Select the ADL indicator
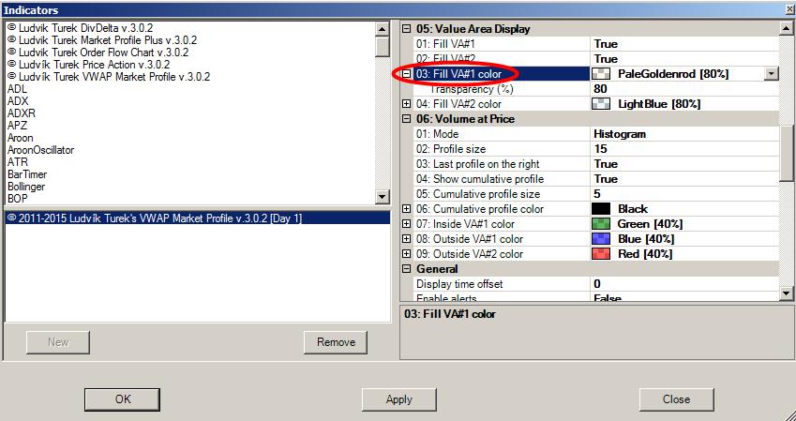This screenshot has height=421, width=796. tap(17, 89)
